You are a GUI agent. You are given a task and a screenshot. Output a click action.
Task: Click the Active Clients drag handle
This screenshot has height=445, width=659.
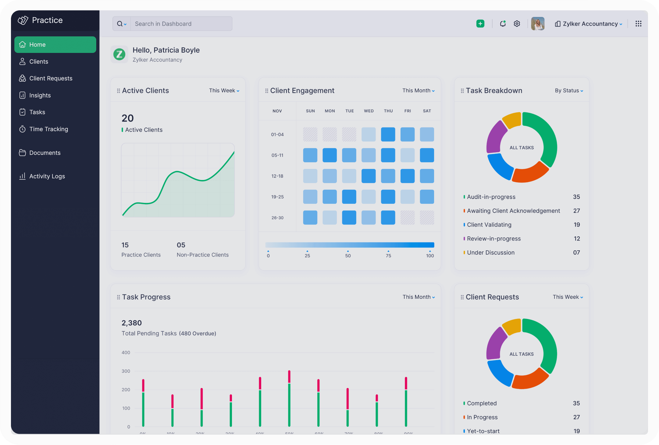click(118, 91)
